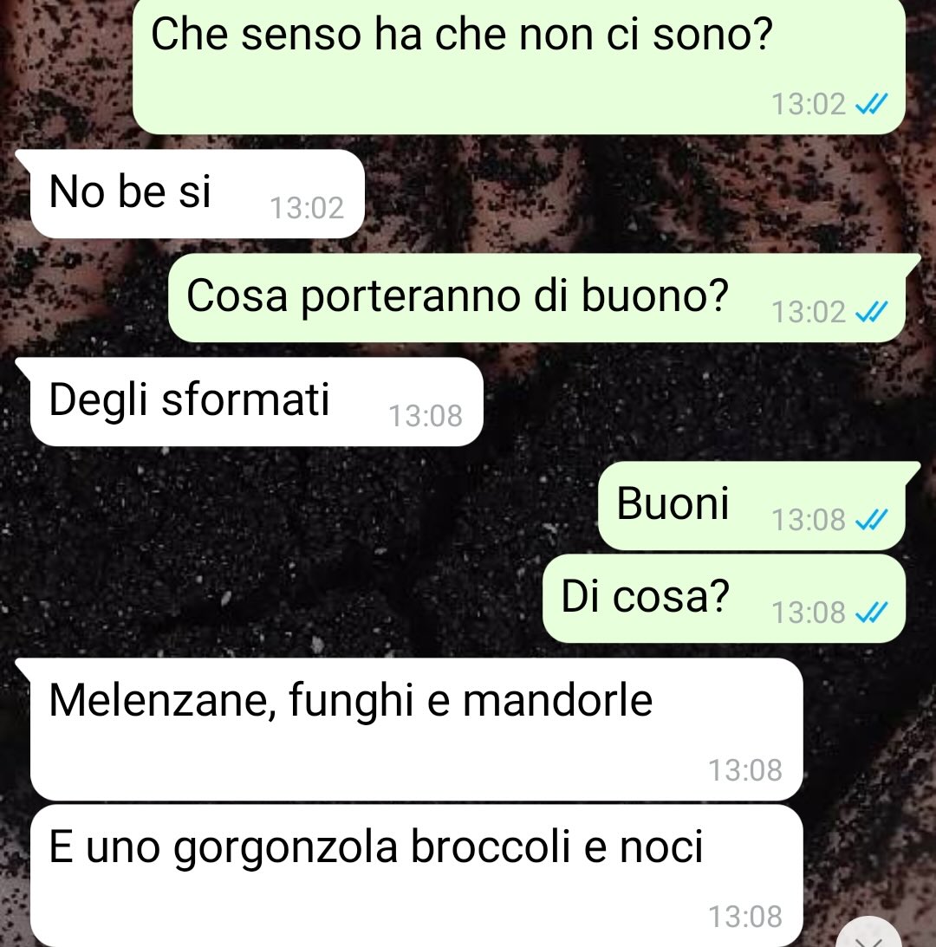Viewport: 936px width, 947px height.
Task: Tap 13:02 timestamp on 'Che senso ha' message
Action: (808, 104)
